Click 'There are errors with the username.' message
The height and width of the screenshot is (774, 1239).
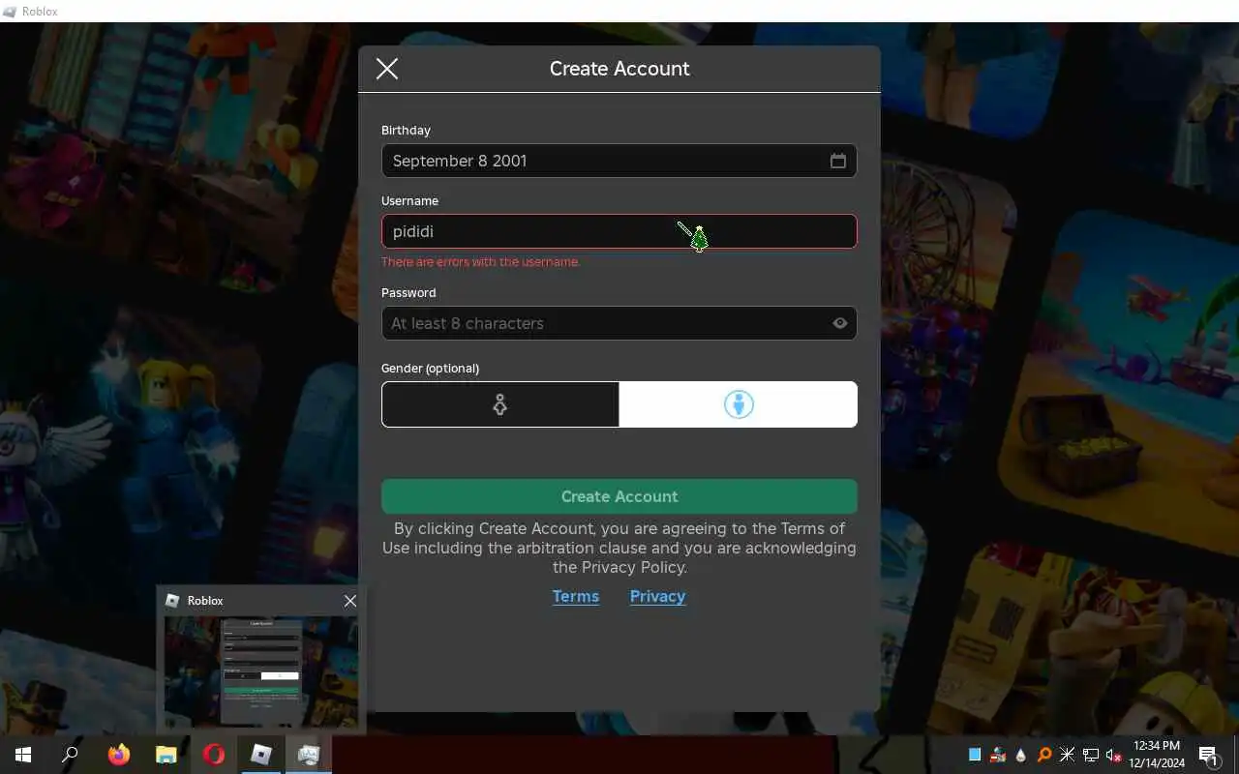point(480,262)
